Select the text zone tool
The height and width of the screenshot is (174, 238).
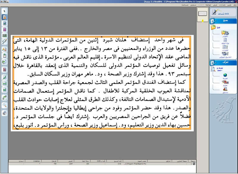pos(5,17)
